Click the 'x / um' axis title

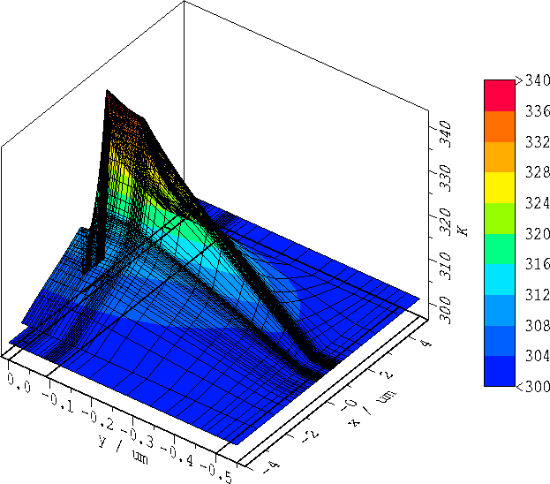tap(373, 408)
